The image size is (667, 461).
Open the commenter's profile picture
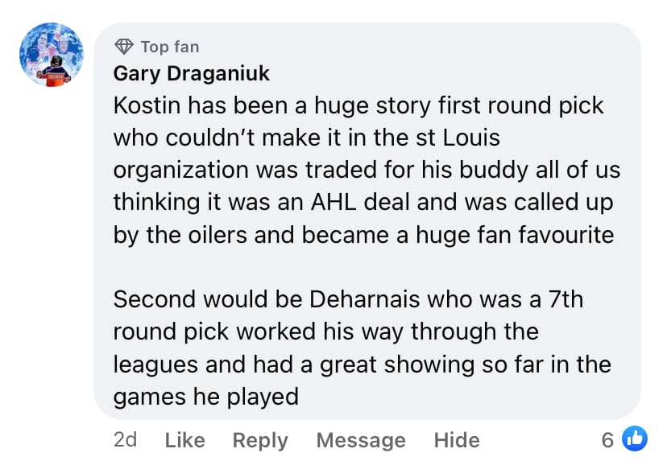52,55
